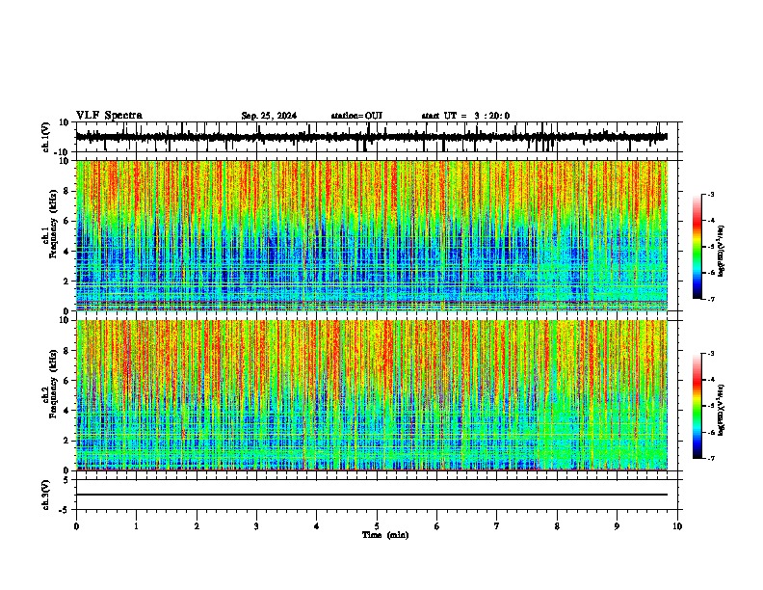Click the ch.2 spectrogram color scale bar

(697, 406)
